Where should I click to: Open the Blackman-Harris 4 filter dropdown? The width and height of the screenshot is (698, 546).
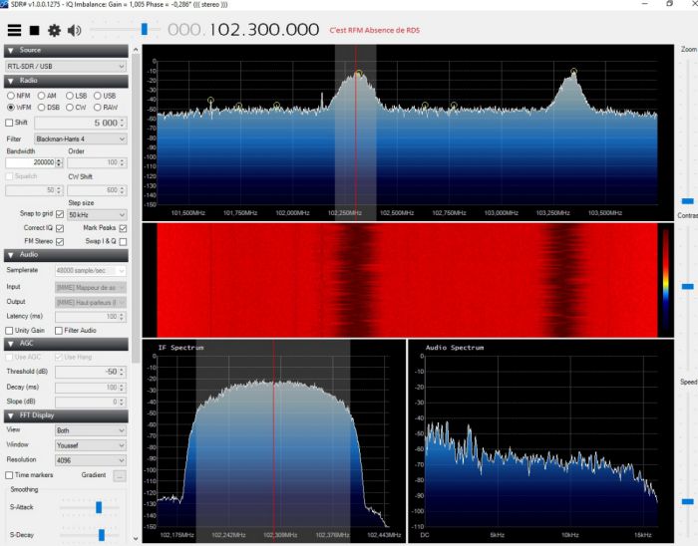tap(81, 139)
